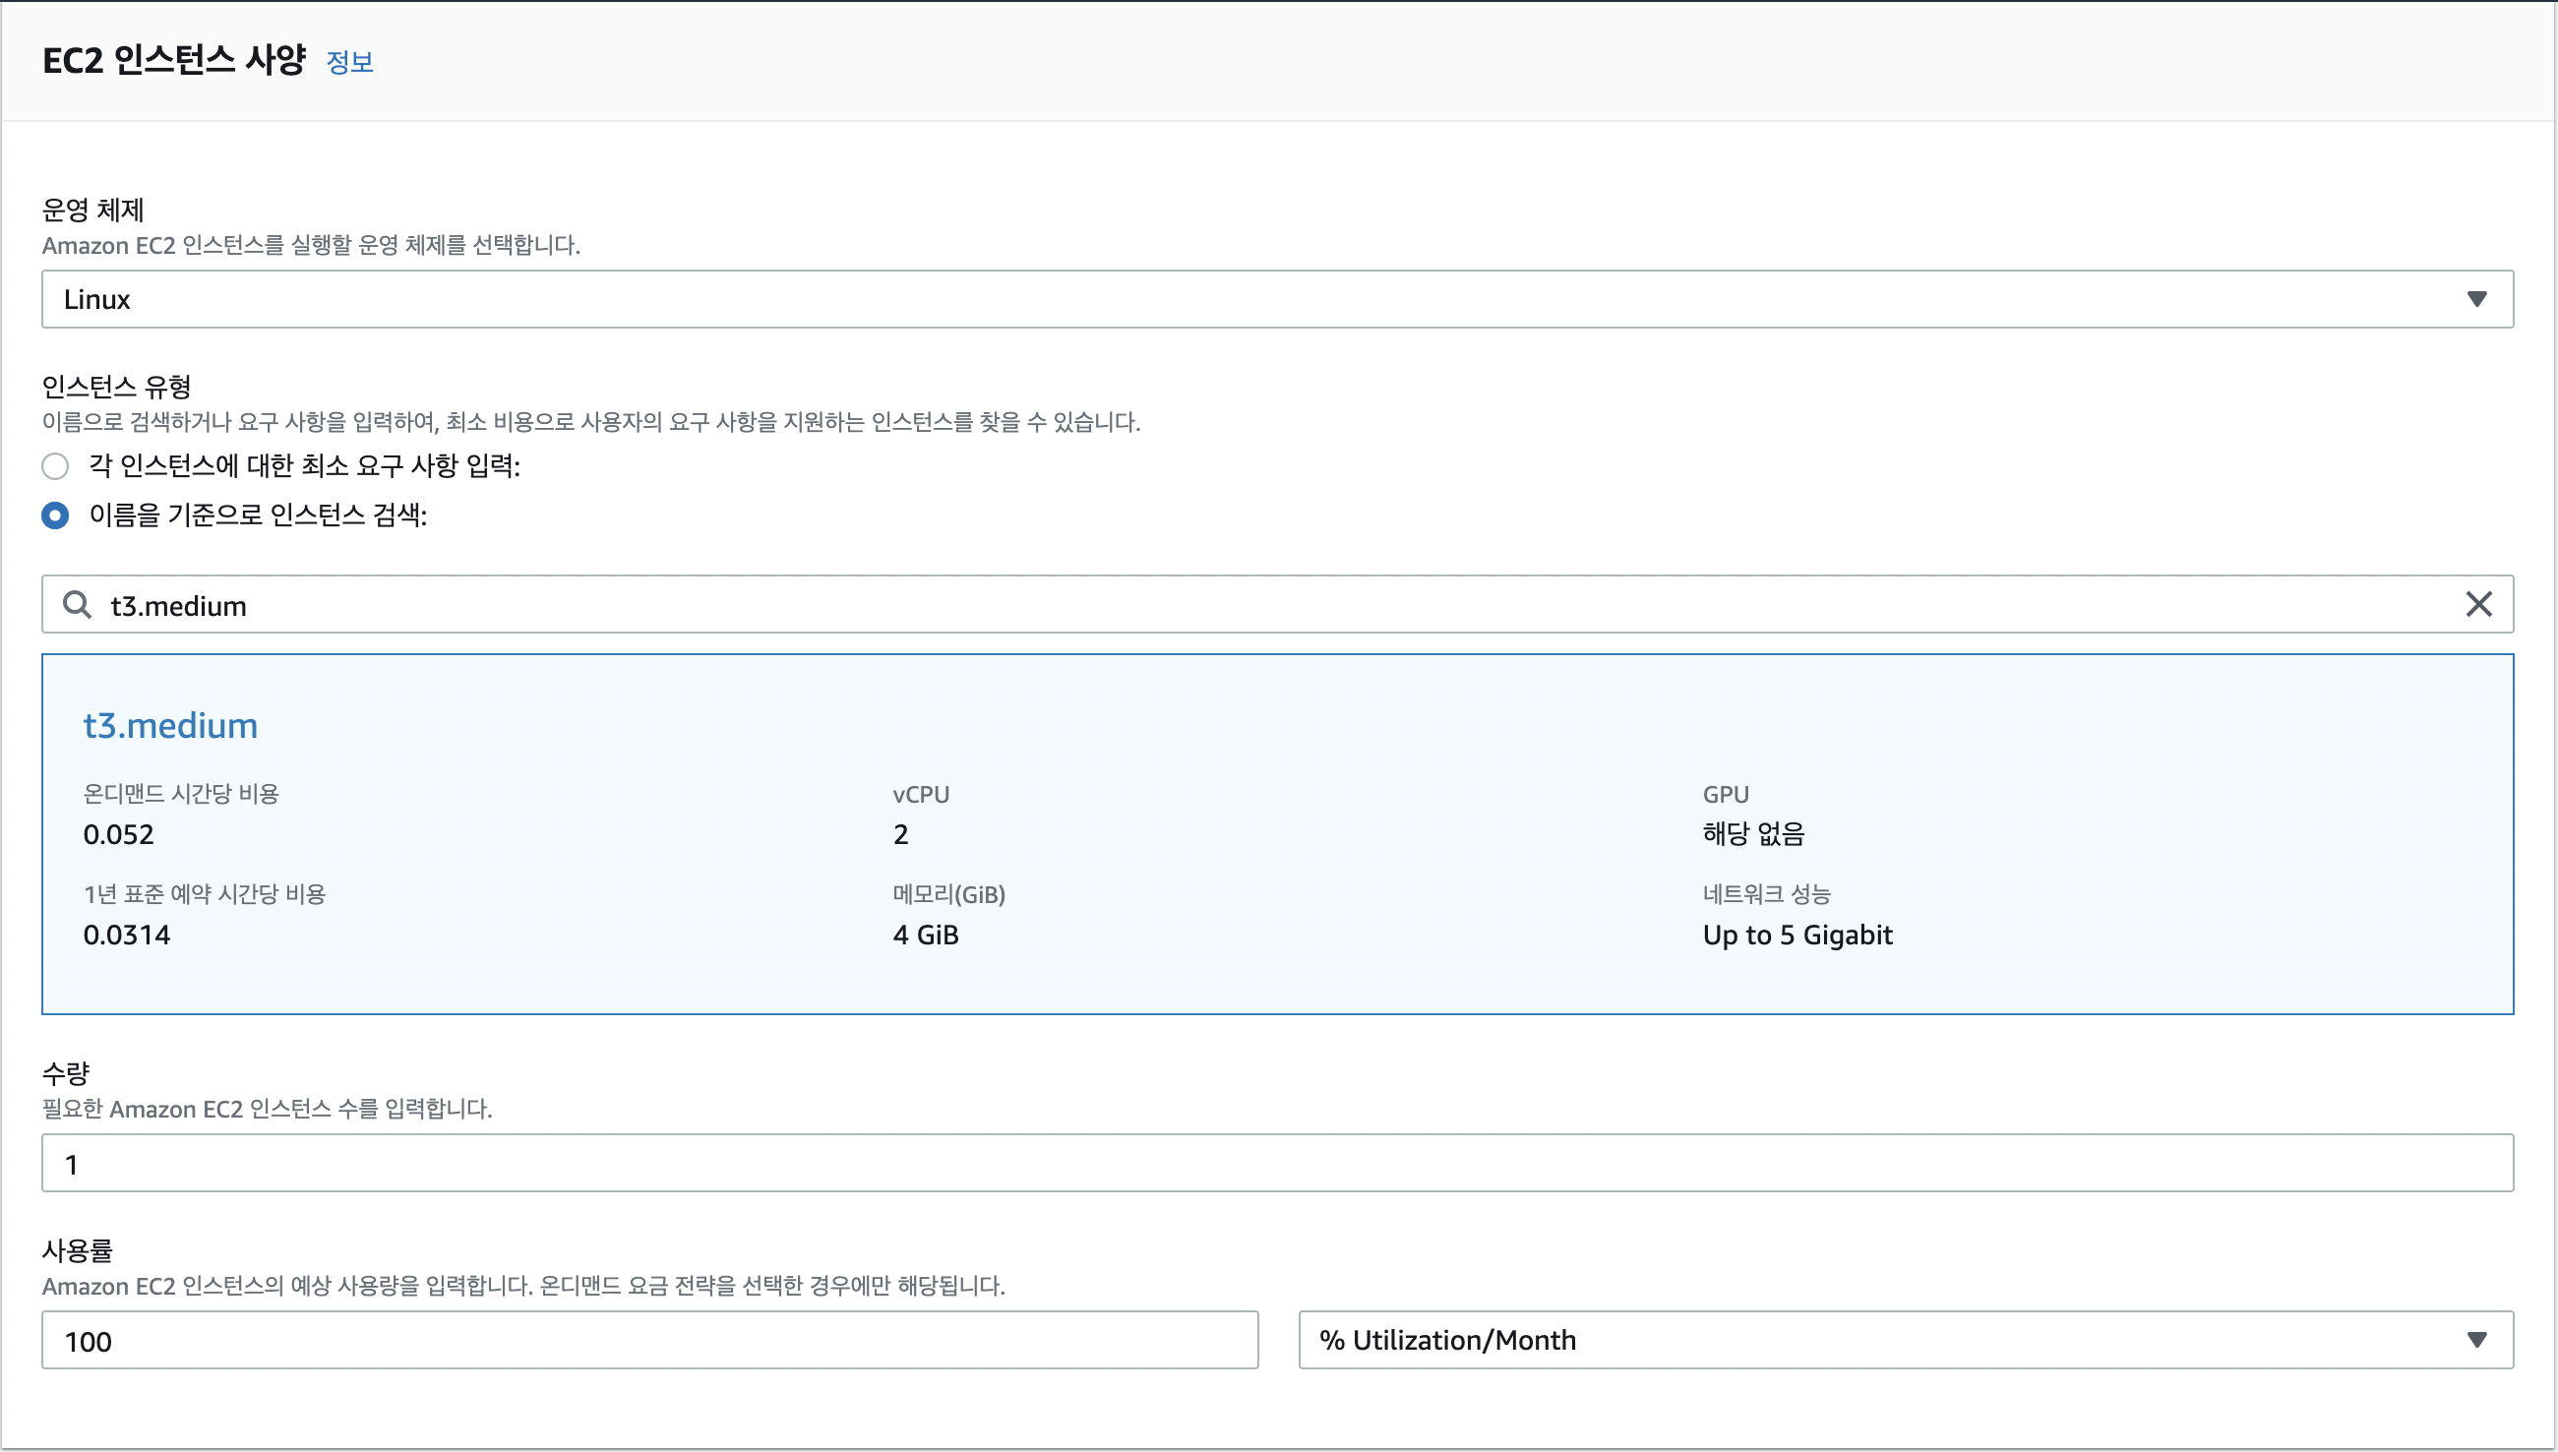Click the memory value 4 GiB

click(x=926, y=936)
